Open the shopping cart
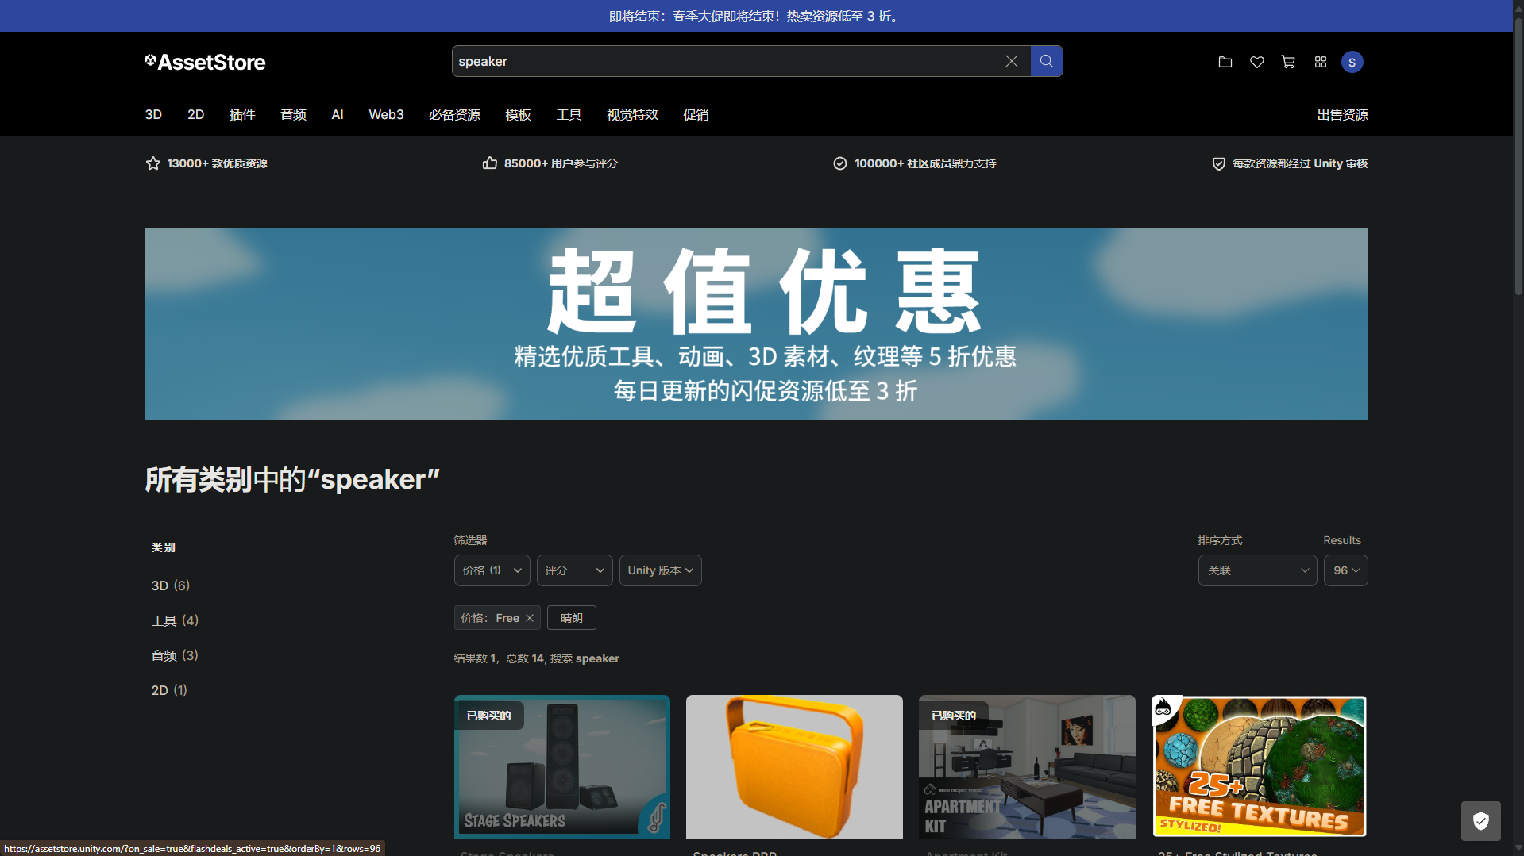Viewport: 1524px width, 856px height. 1288,62
